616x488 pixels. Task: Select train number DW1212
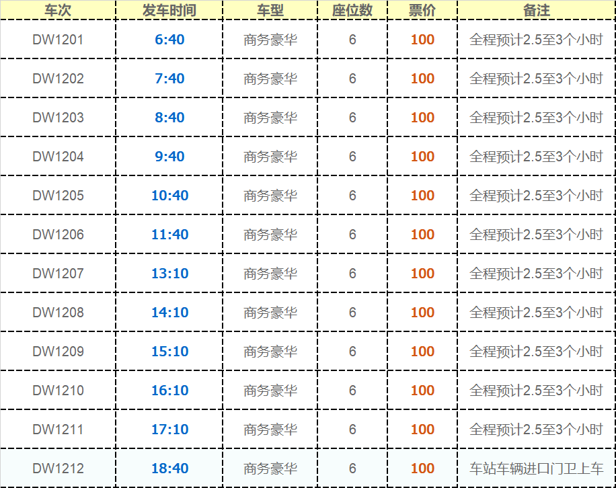tap(58, 469)
